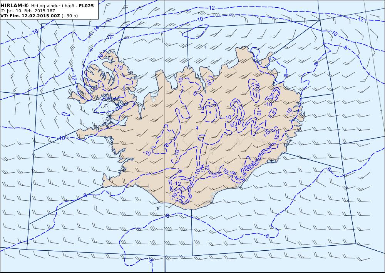Click the small Vestmannaeyjar island south of the coast
The width and height of the screenshot is (385, 273).
click(158, 208)
